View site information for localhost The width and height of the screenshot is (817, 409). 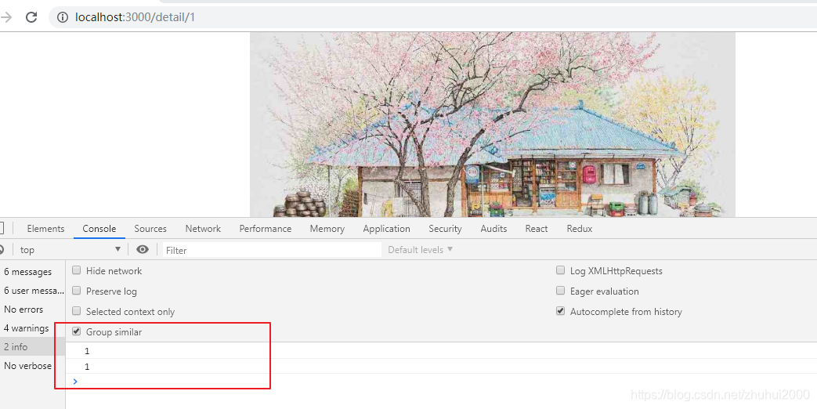[63, 17]
